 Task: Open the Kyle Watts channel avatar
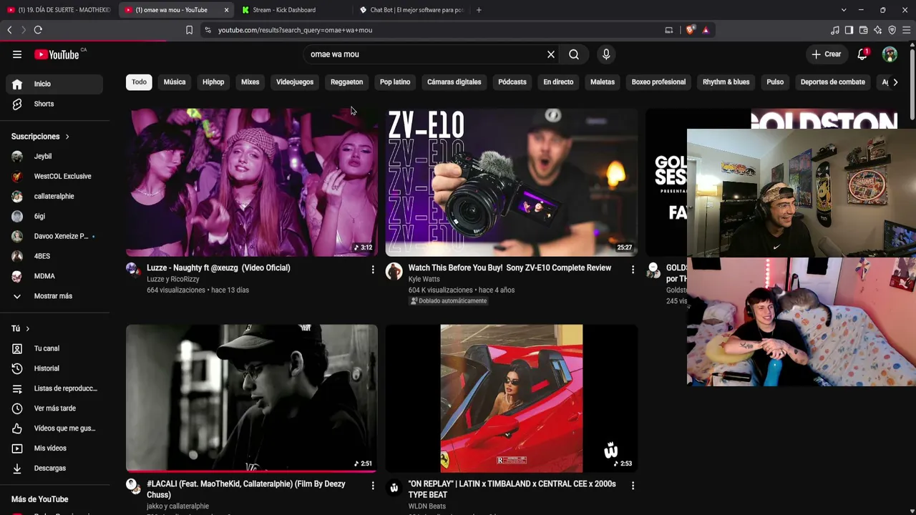coord(394,270)
